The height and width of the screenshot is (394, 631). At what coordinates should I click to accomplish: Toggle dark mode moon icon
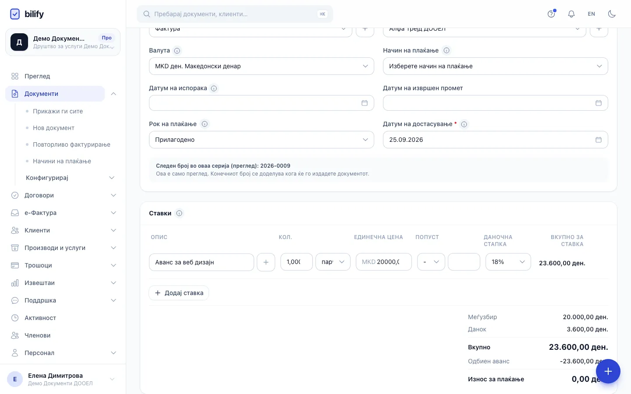(612, 14)
